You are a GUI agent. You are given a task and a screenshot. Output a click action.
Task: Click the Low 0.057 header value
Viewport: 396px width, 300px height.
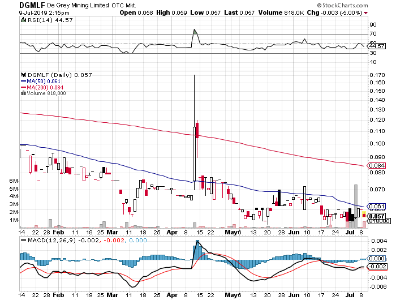205,12
